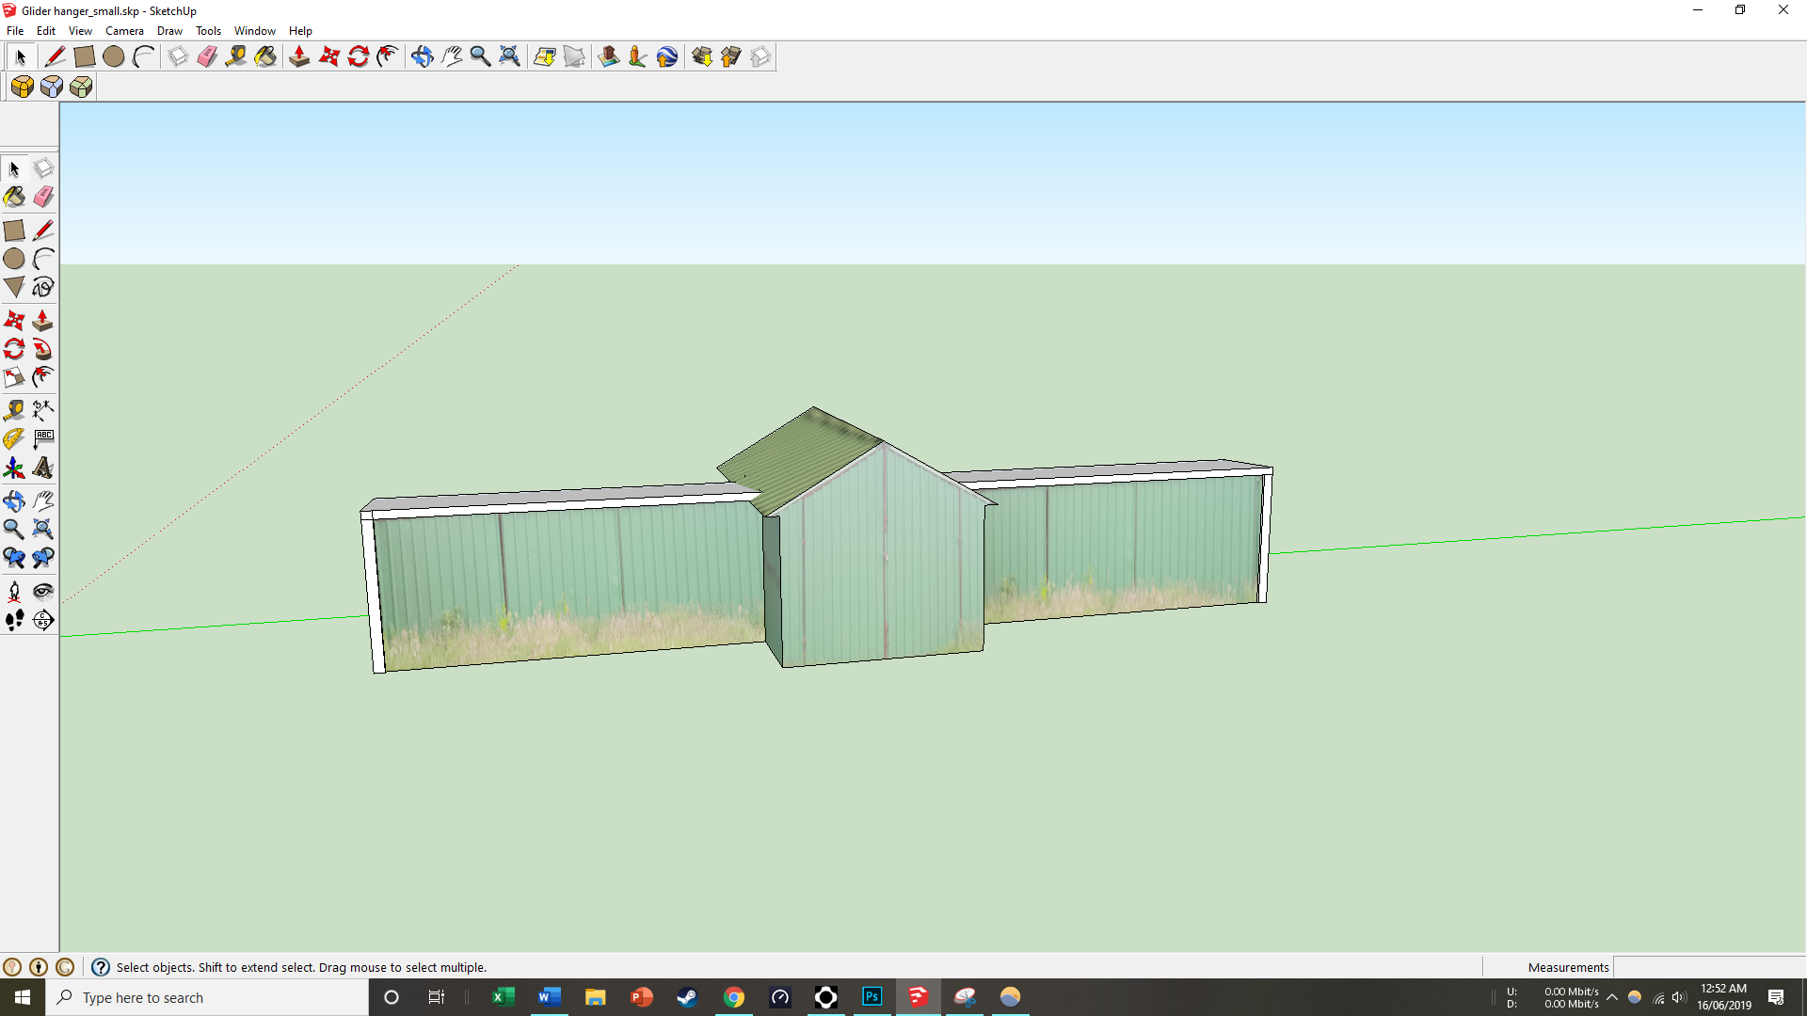The image size is (1807, 1016).
Task: Click Previous view in left tool set
Action: 14,558
